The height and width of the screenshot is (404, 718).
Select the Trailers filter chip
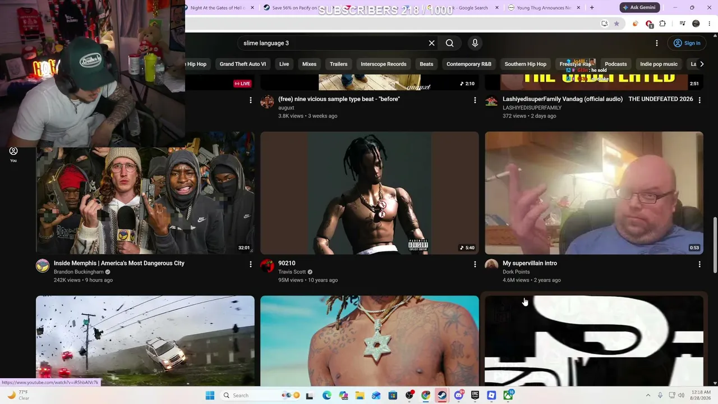point(339,64)
